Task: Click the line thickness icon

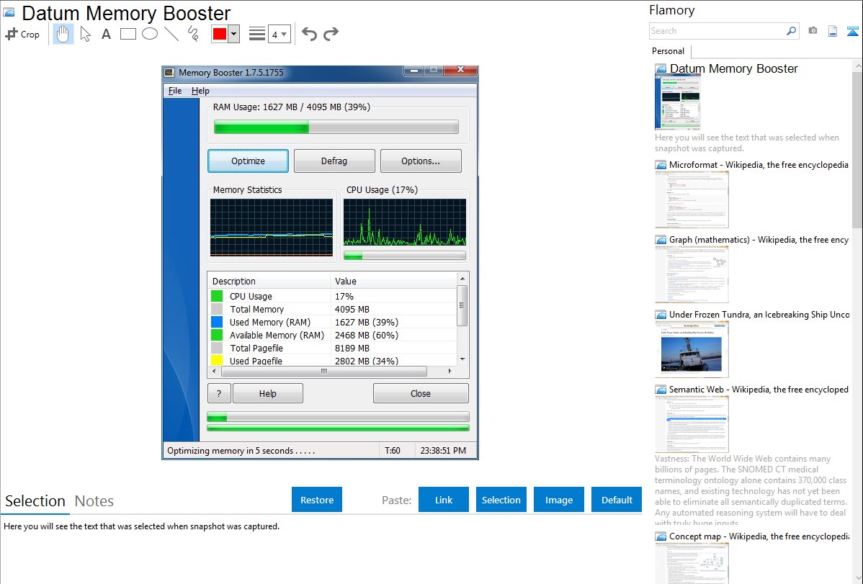Action: [257, 34]
